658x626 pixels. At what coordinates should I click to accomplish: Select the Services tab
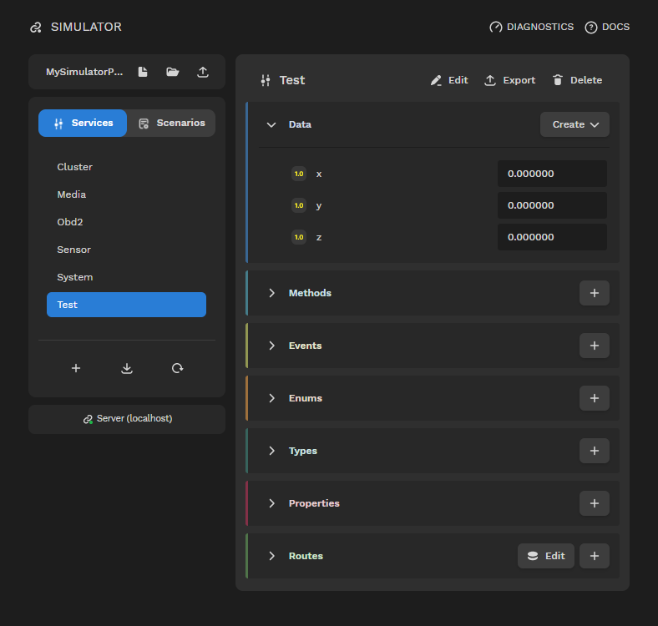coord(83,123)
